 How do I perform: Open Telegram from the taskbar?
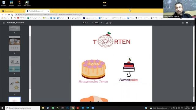click(83, 108)
